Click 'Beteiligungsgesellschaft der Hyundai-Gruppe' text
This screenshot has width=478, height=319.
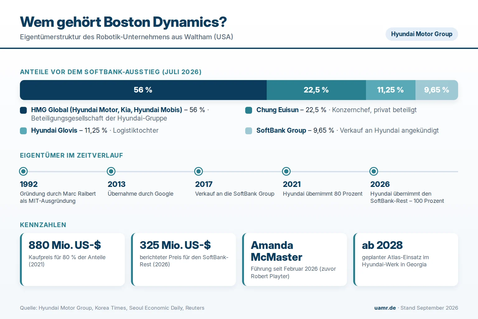pyautogui.click(x=99, y=118)
